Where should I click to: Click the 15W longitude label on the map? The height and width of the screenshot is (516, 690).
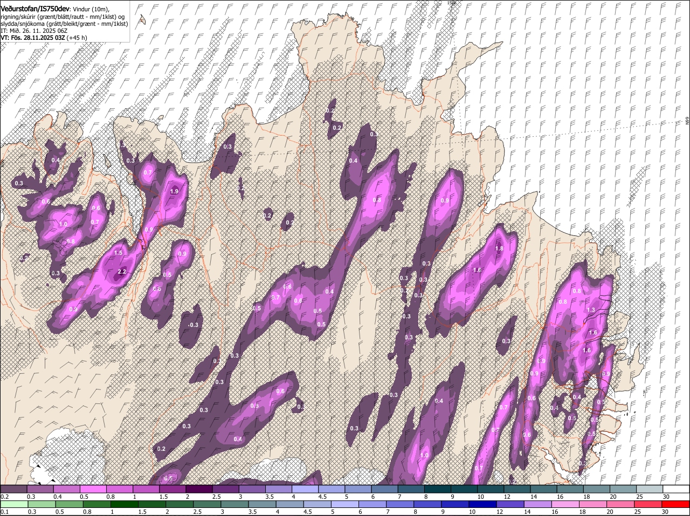451,3
